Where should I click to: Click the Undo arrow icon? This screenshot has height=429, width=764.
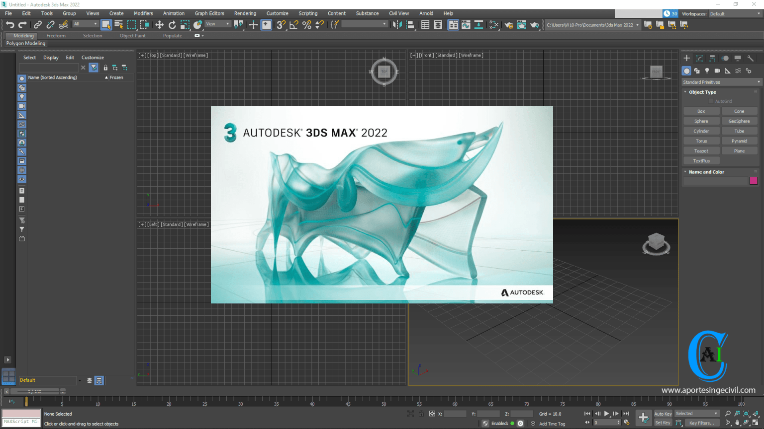(10, 25)
